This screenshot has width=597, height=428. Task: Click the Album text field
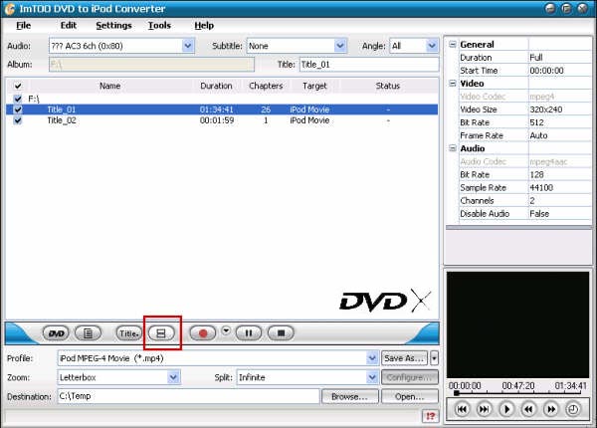[151, 65]
